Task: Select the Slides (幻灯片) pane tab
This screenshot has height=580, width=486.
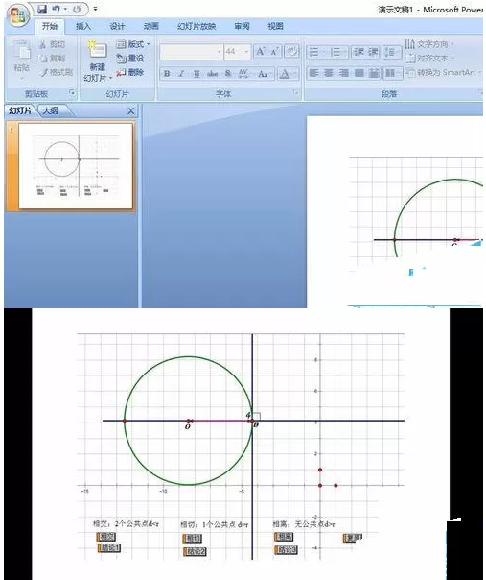Action: click(21, 110)
